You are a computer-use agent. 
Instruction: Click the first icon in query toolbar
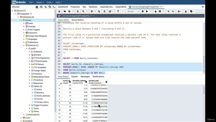pyautogui.click(x=59, y=12)
